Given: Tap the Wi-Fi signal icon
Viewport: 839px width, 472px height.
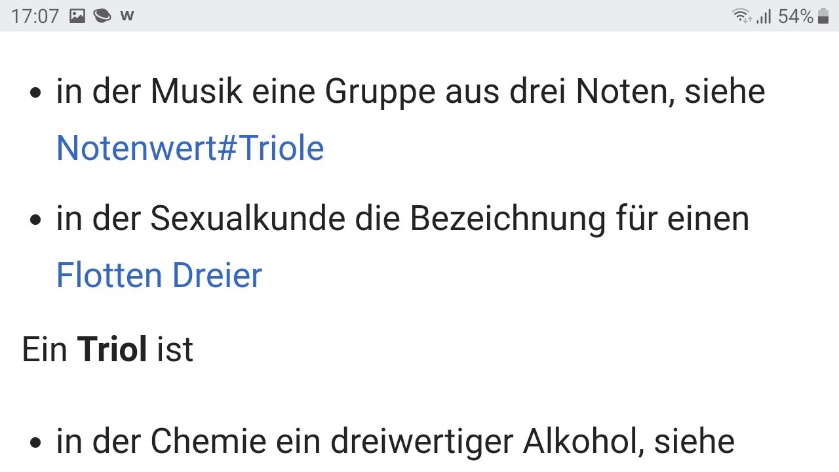Looking at the screenshot, I should point(741,16).
